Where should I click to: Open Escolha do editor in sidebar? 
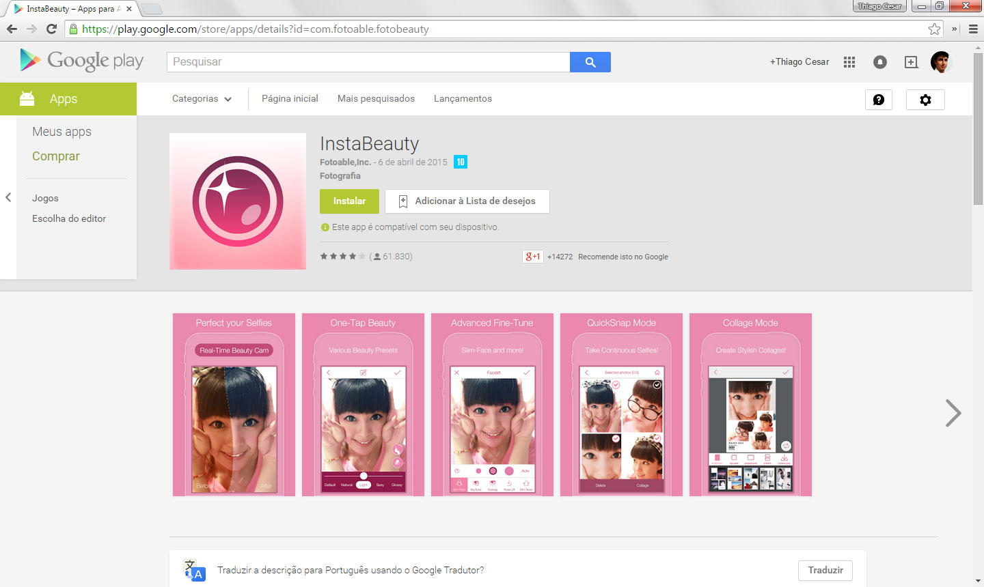click(x=69, y=218)
